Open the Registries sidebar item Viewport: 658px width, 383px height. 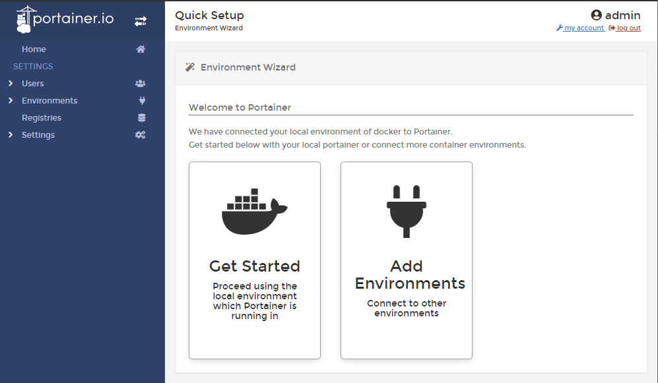click(42, 118)
